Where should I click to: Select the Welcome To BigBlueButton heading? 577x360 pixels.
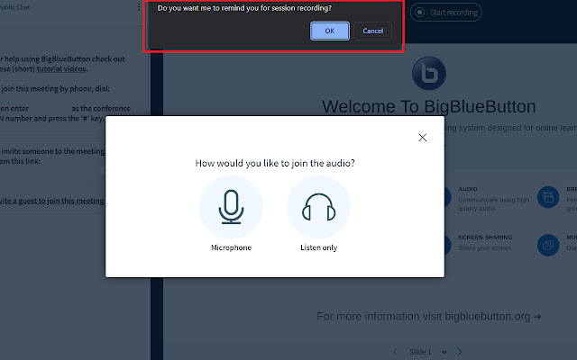click(x=429, y=106)
